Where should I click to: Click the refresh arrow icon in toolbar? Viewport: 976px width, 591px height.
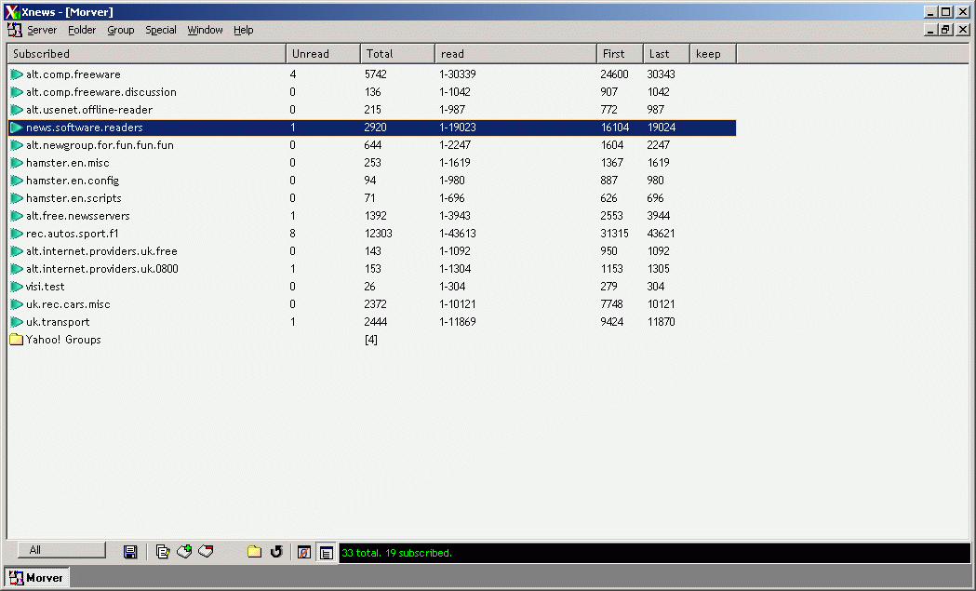(276, 552)
